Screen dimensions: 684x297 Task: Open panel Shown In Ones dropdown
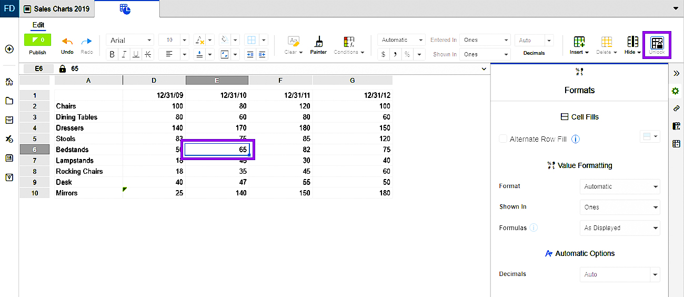[620, 207]
